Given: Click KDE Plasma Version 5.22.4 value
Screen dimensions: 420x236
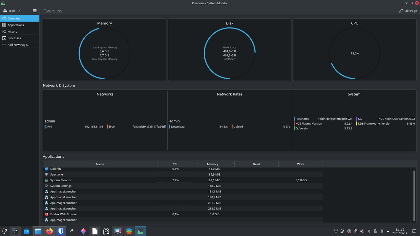Looking at the screenshot, I should [x=348, y=124].
